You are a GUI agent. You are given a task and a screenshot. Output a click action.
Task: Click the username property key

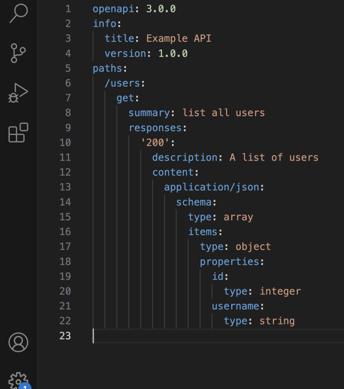(x=236, y=306)
